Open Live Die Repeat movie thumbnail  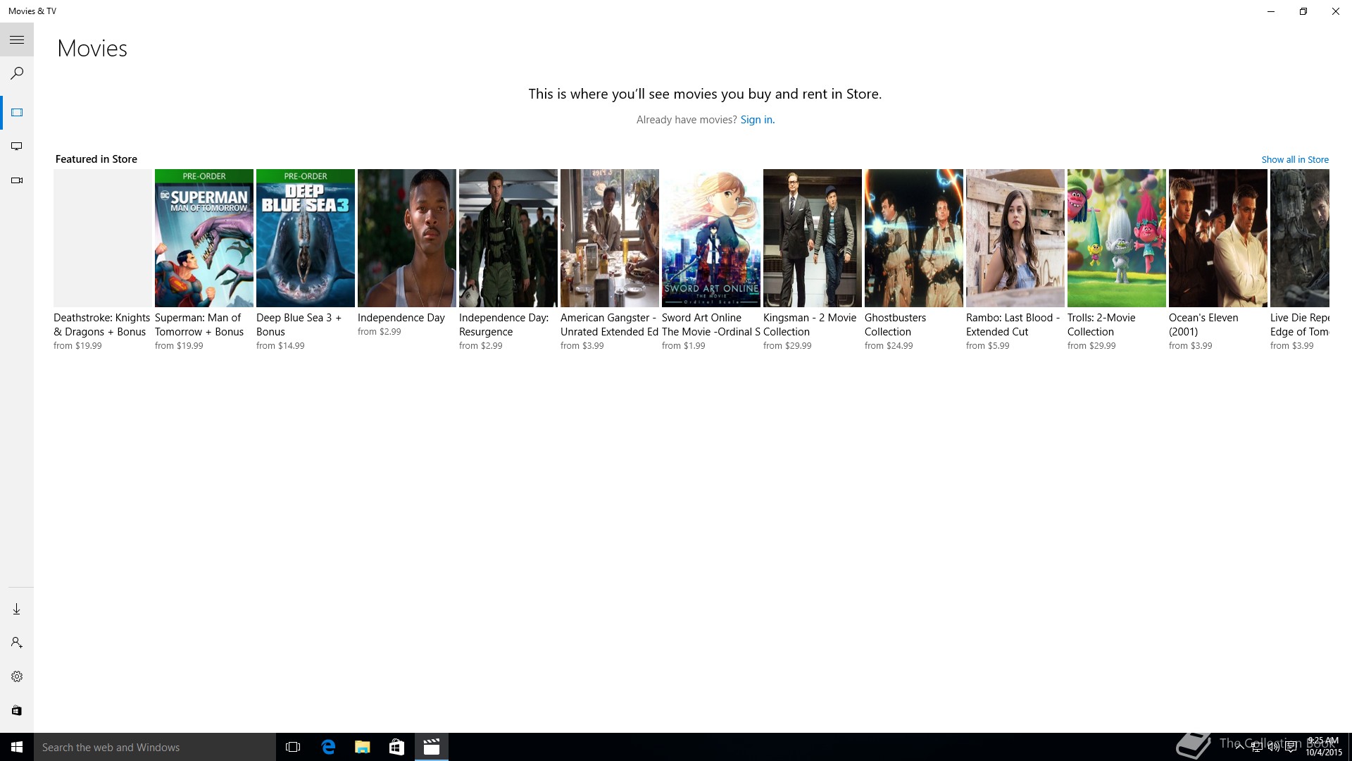pyautogui.click(x=1300, y=238)
